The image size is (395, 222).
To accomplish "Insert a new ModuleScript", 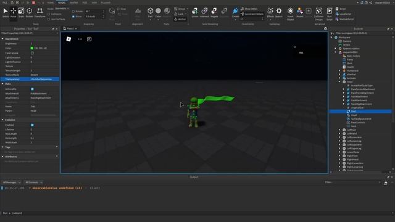I will click(344, 19).
